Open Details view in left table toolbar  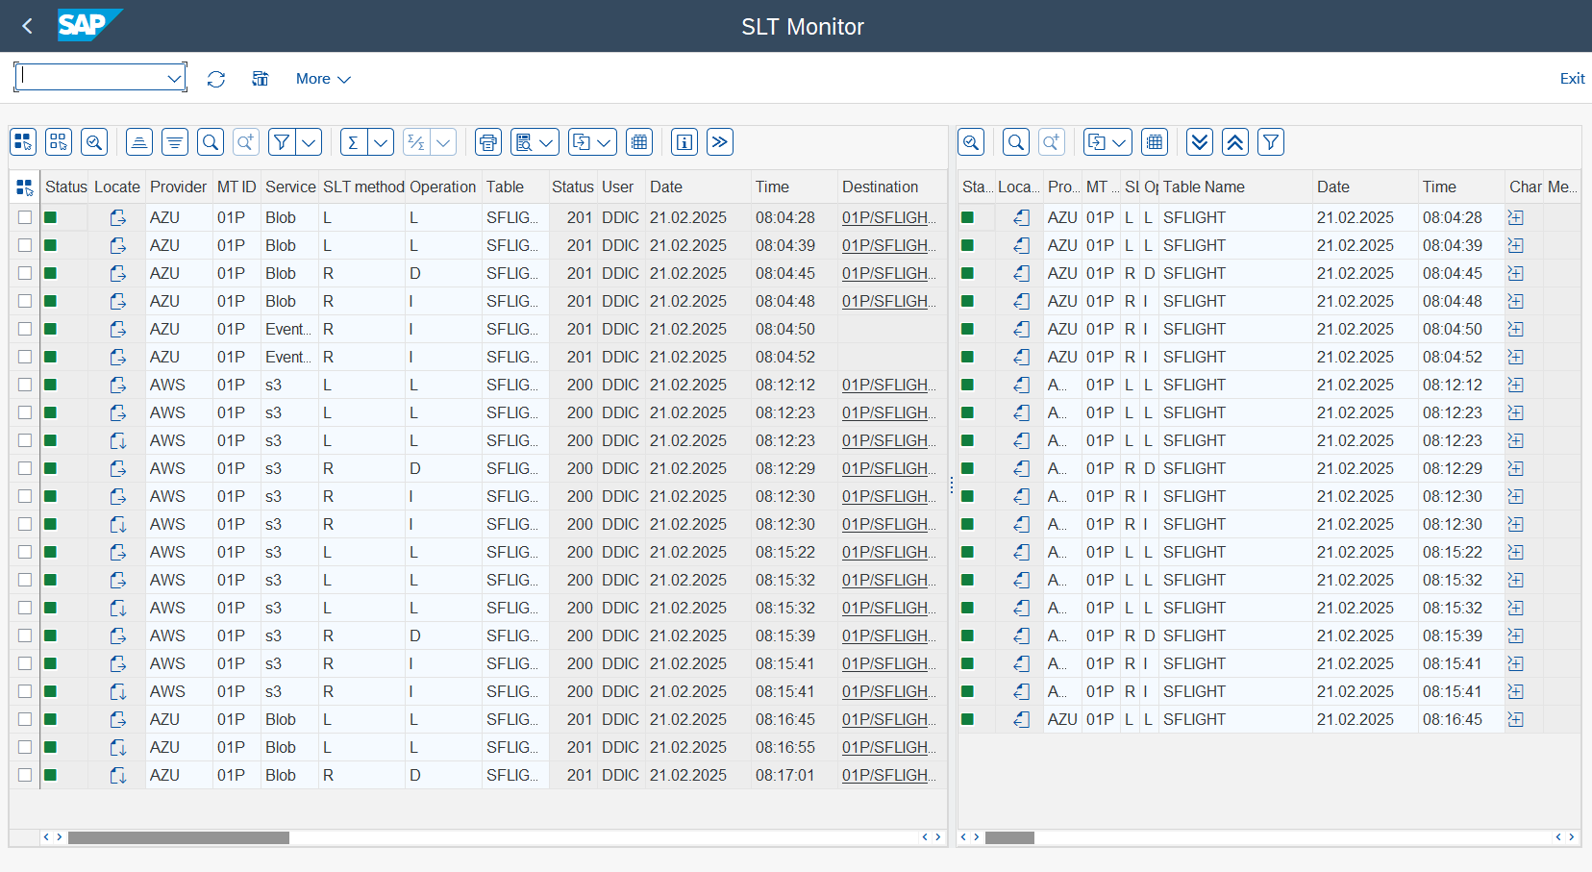[94, 142]
